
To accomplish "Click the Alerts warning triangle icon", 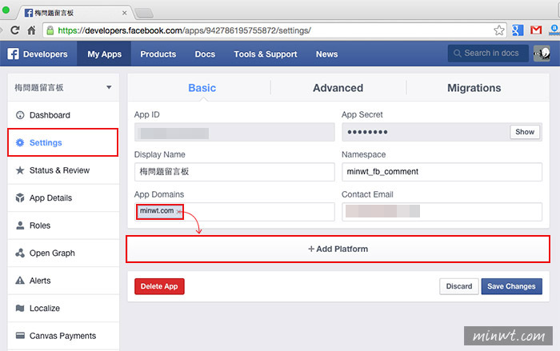I will [20, 281].
